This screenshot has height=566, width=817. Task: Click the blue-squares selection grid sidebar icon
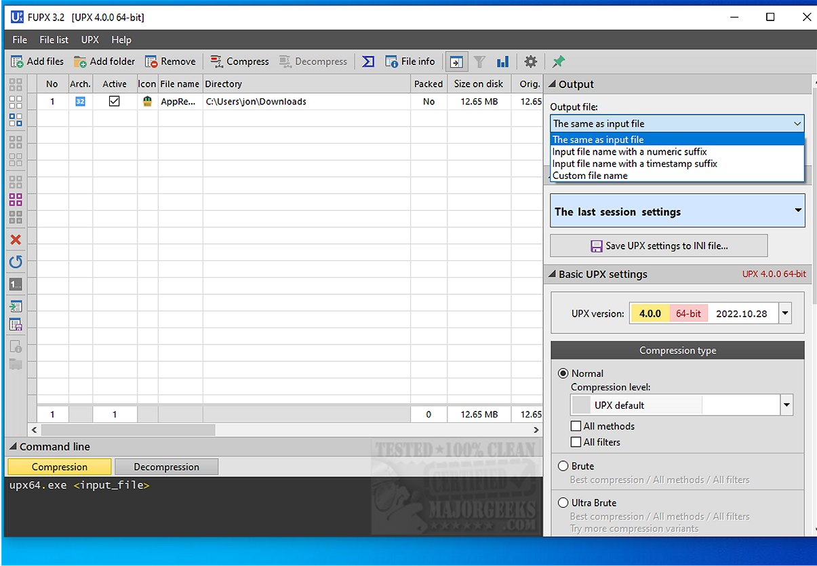[16, 120]
